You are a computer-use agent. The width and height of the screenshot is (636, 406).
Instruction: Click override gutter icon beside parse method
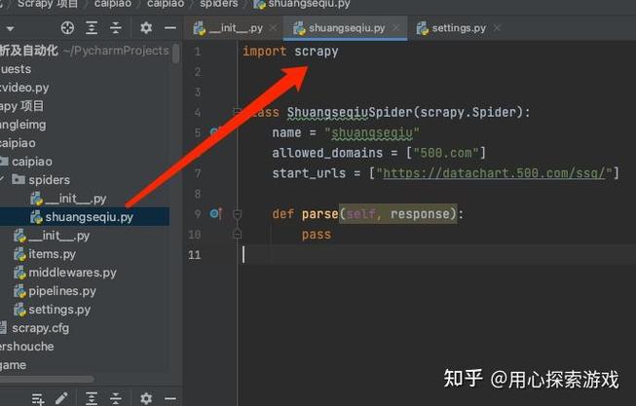(x=215, y=213)
